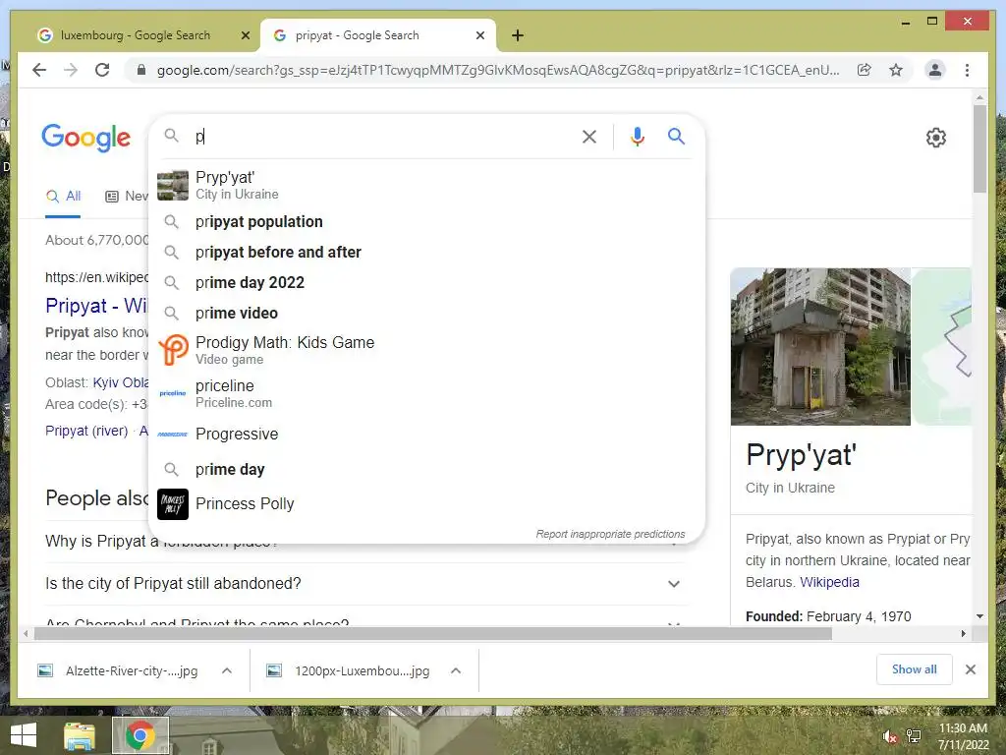Pick the prime day 2022 suggestion
The height and width of the screenshot is (755, 1006).
[426, 282]
